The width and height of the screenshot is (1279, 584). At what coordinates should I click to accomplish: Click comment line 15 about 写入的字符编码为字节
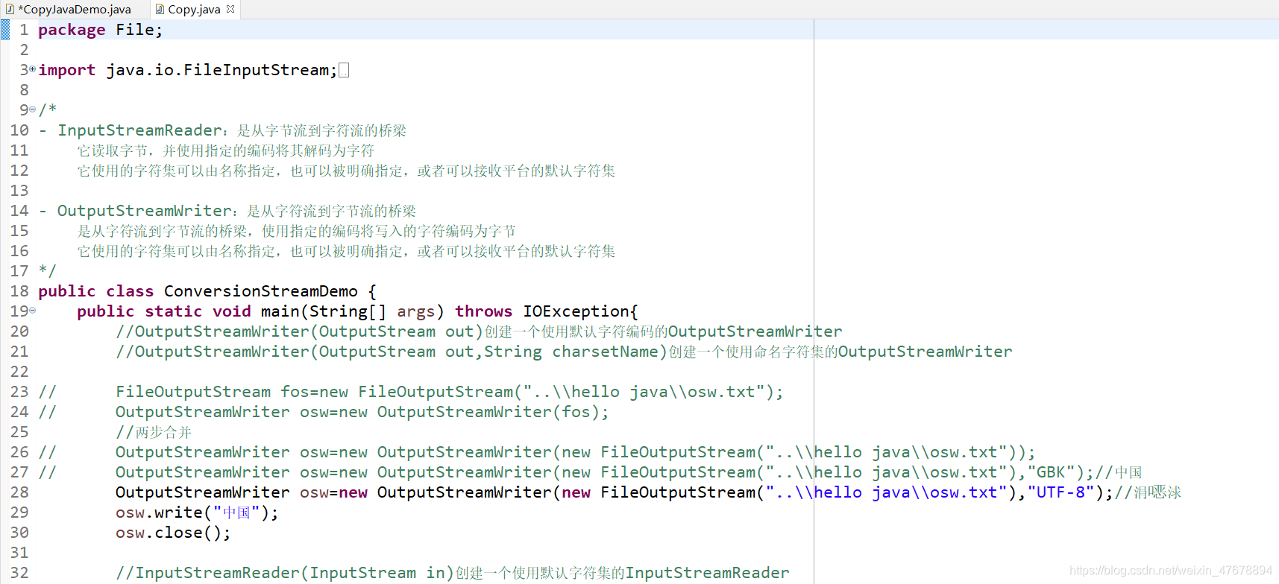click(297, 231)
